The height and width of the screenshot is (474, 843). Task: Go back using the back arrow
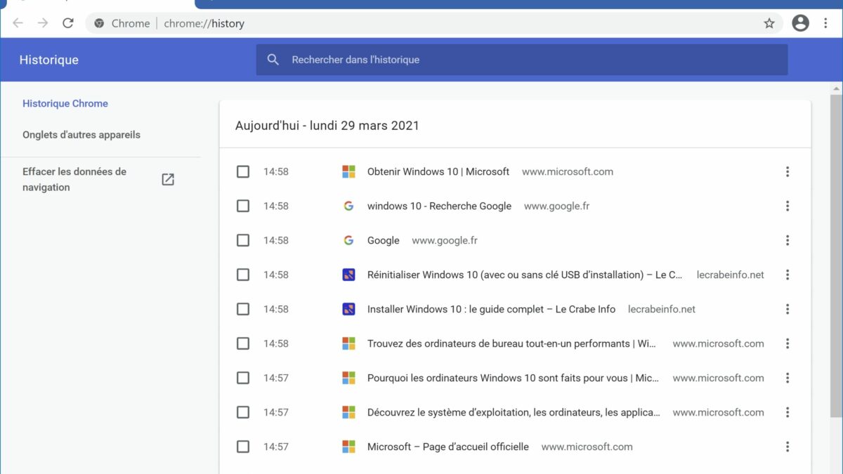(18, 23)
